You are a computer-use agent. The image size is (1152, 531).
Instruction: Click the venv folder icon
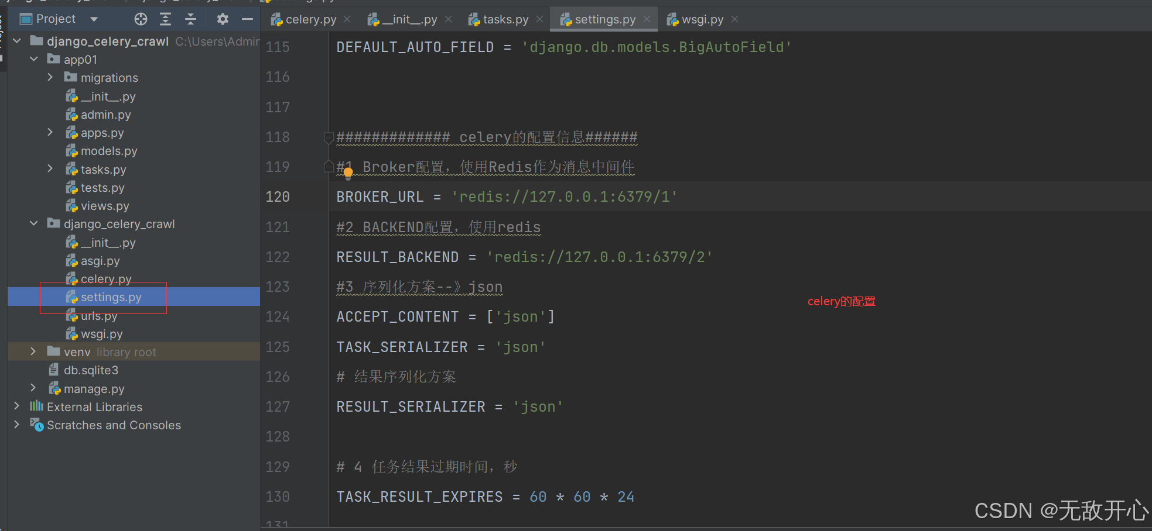point(54,351)
